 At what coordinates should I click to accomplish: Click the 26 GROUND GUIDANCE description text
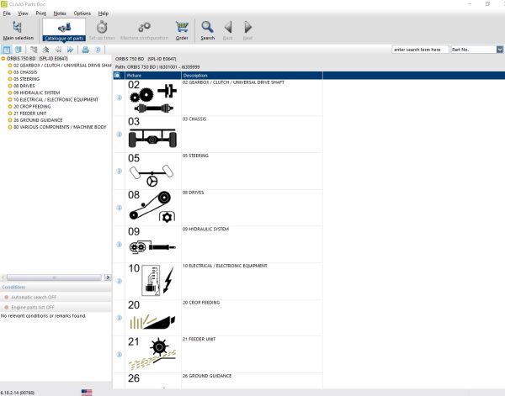point(207,376)
